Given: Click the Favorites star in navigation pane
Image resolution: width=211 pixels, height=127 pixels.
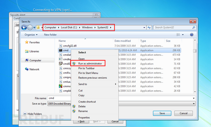Looking at the screenshot, I should (x=27, y=42).
